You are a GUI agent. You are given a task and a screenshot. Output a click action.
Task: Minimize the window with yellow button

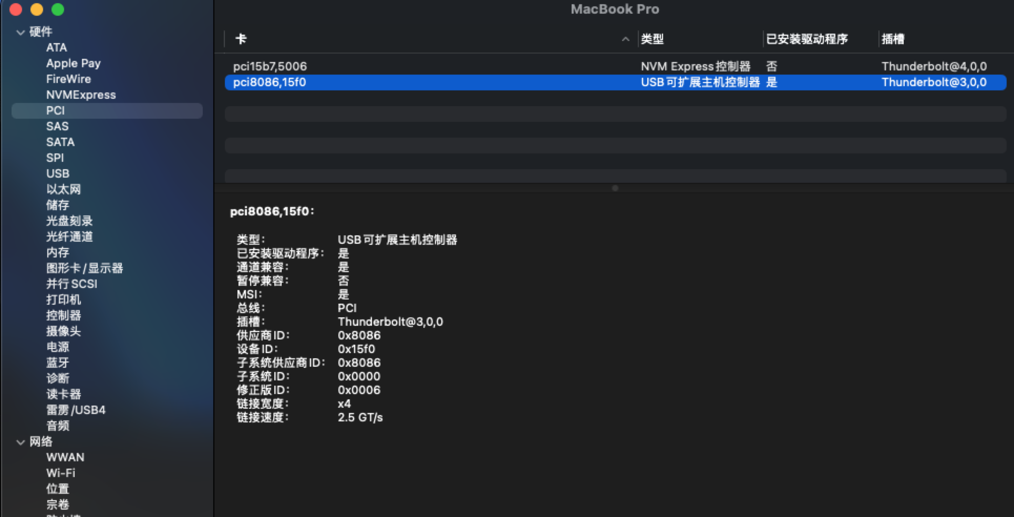point(37,9)
